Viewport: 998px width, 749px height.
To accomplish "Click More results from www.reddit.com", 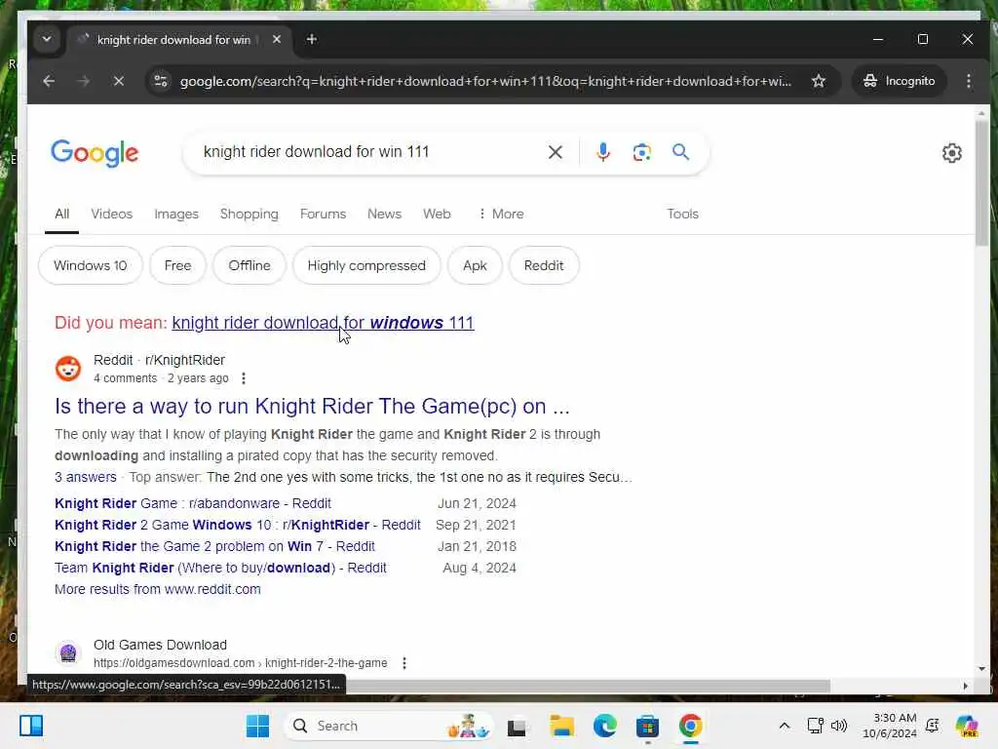I will [158, 589].
